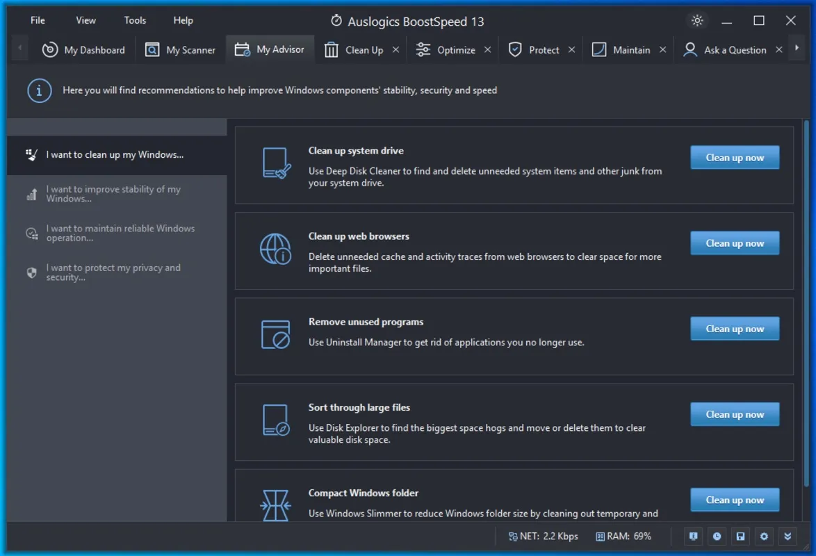
Task: Click the save disk icon in status bar
Action: click(x=740, y=537)
